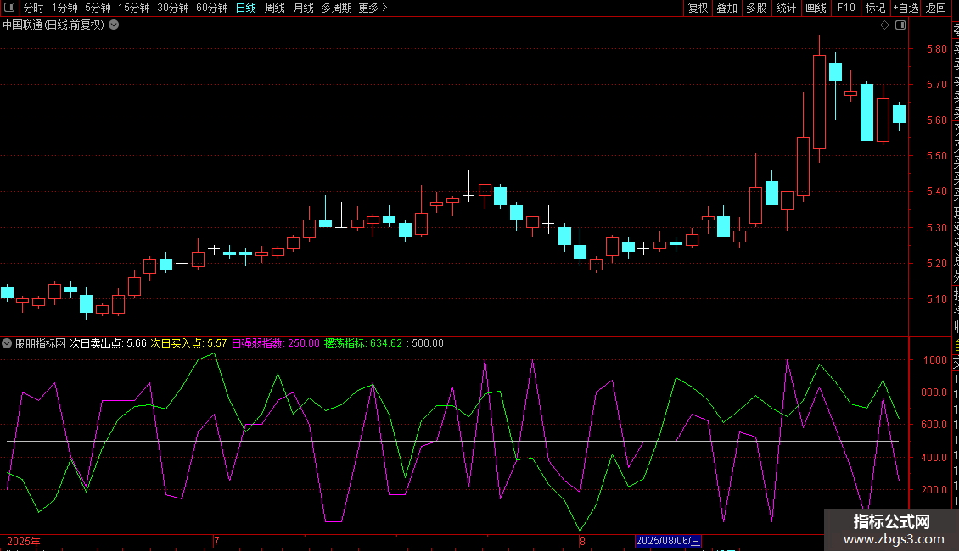
Task: Open the 画线 drawing tools
Action: (x=816, y=8)
